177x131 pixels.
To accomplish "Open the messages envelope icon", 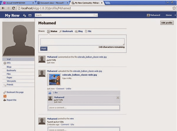I will [30, 15].
